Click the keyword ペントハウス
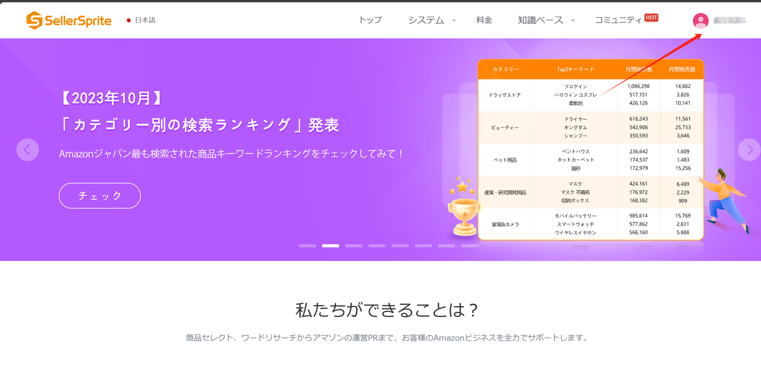 [x=576, y=152]
